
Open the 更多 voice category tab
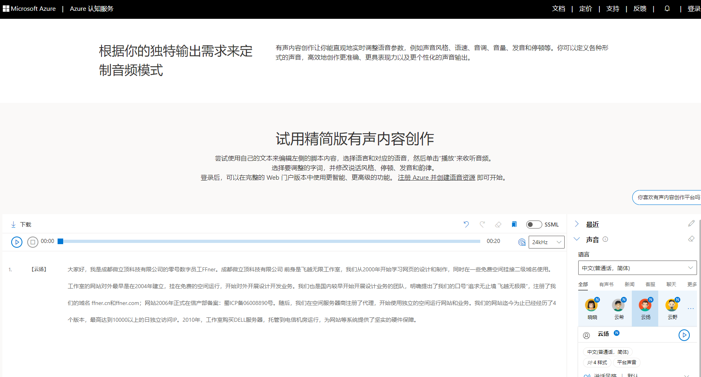692,284
